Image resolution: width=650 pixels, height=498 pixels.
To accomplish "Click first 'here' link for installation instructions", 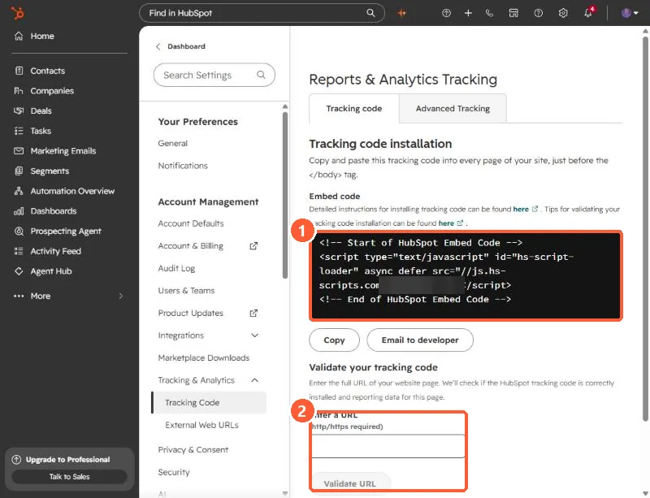I will point(521,209).
